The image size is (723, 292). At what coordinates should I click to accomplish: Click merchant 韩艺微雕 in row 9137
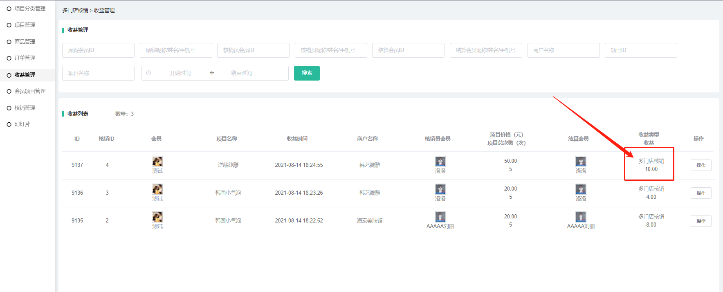click(x=370, y=165)
